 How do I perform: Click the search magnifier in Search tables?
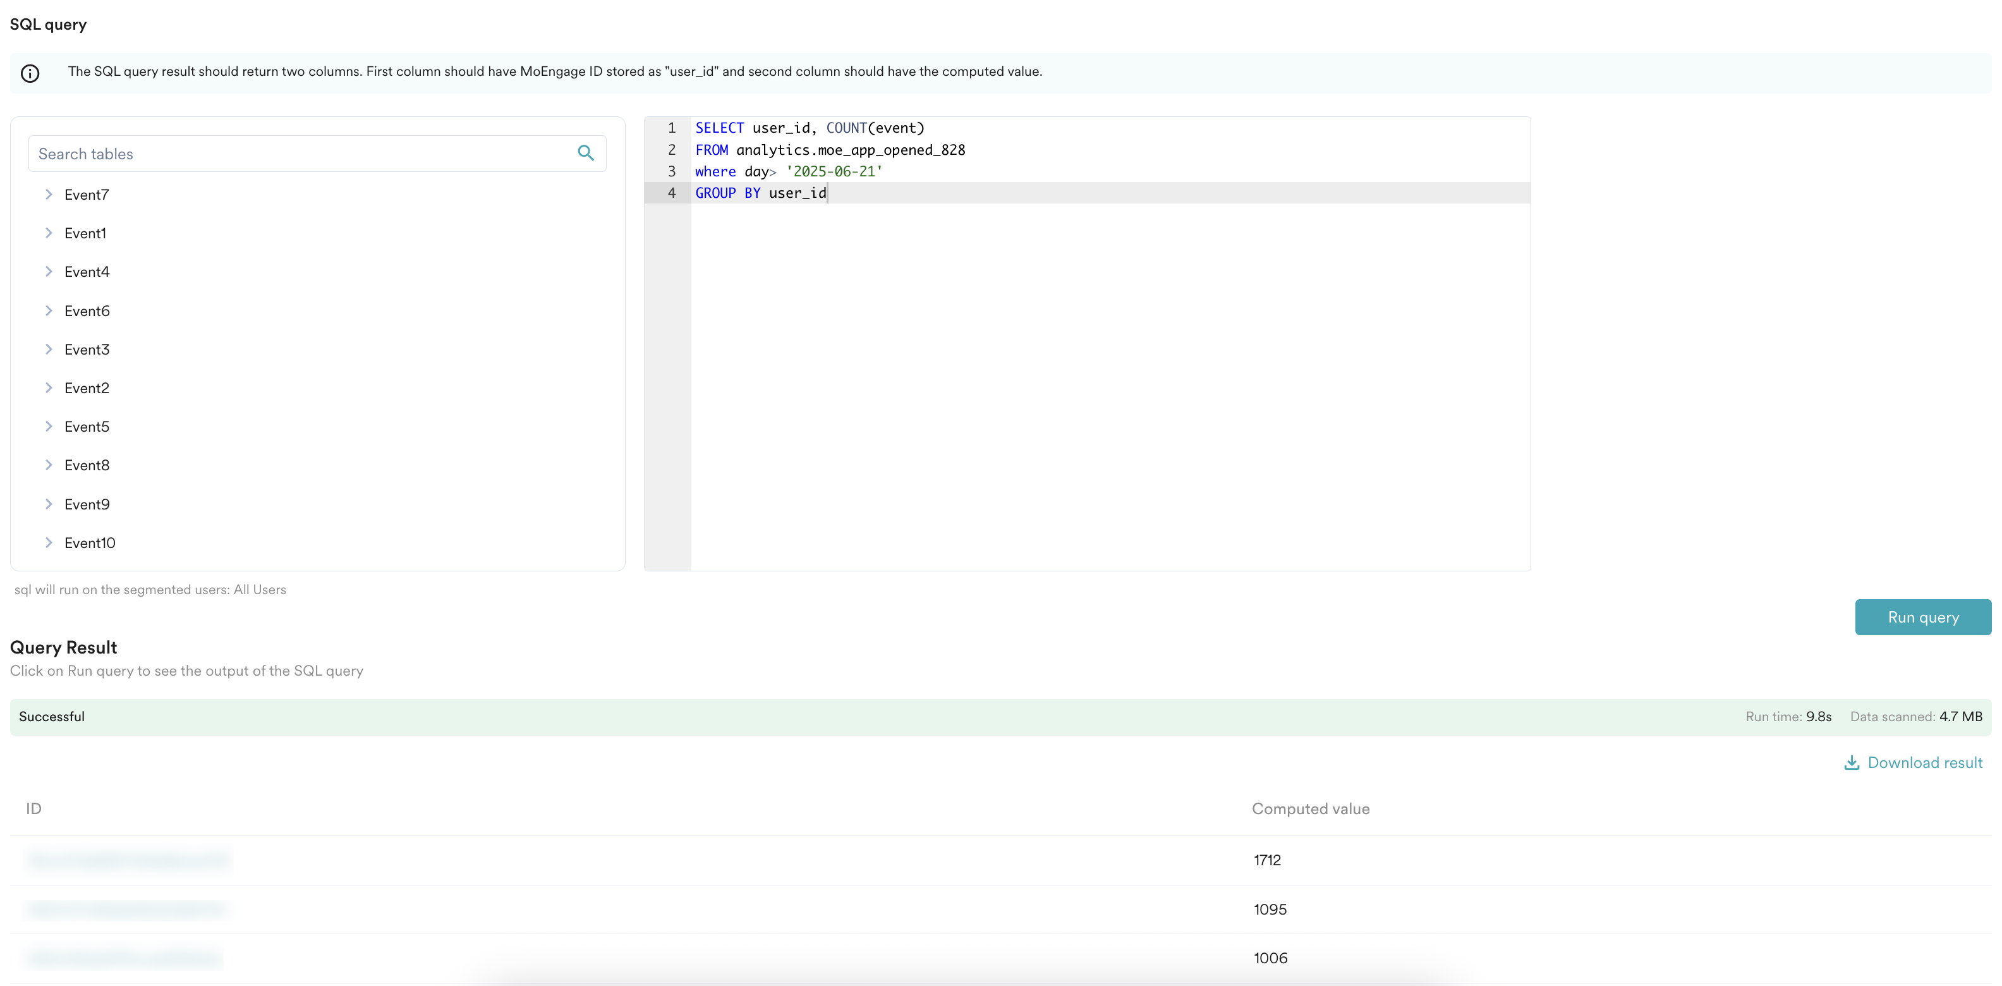point(585,153)
